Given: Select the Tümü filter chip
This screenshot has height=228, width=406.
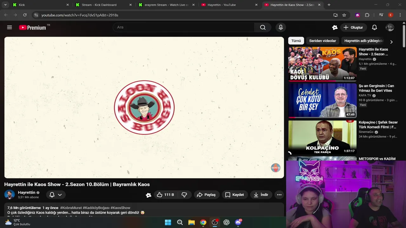Looking at the screenshot, I should click(x=296, y=41).
